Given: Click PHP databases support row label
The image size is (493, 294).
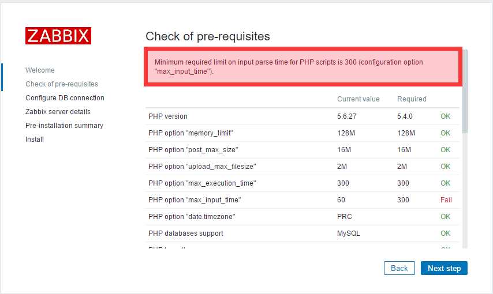Looking at the screenshot, I should coord(185,233).
